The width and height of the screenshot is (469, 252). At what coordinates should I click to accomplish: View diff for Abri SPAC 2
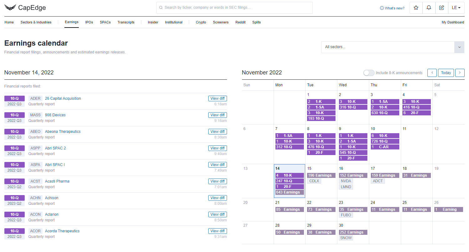pos(218,148)
